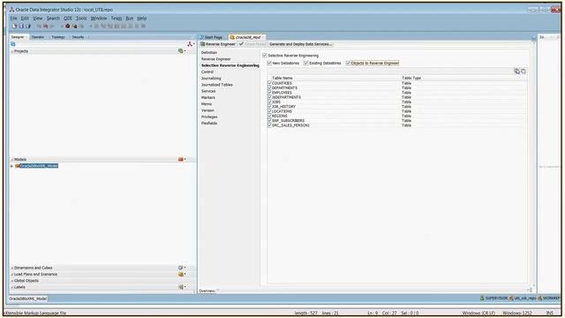Open the ODI menu
Image resolution: width=565 pixels, height=318 pixels.
68,18
